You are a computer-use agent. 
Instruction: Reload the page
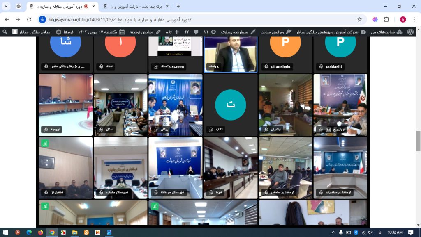(x=29, y=19)
